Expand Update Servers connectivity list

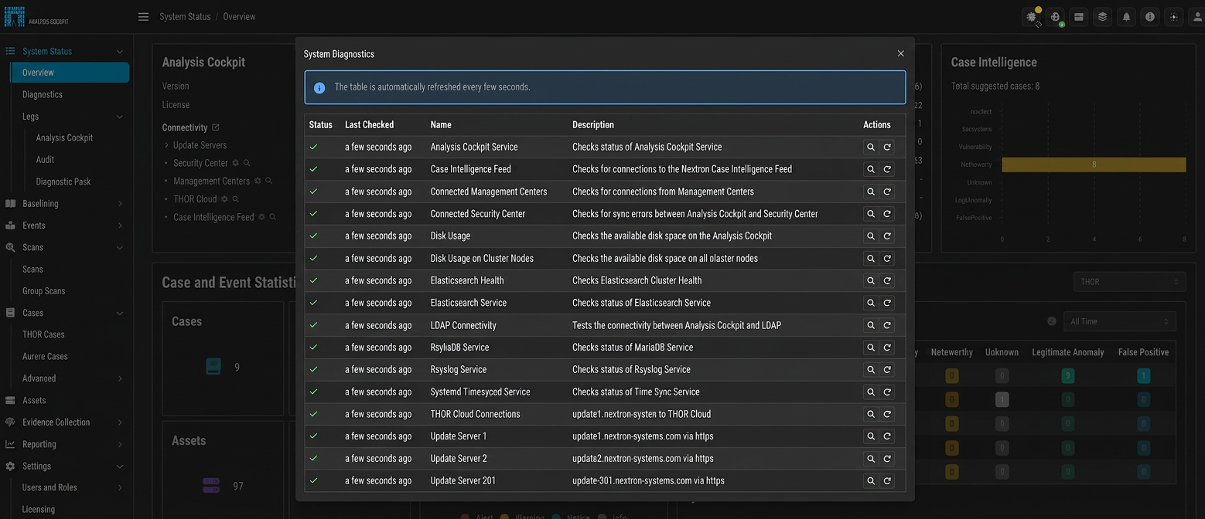pos(166,145)
